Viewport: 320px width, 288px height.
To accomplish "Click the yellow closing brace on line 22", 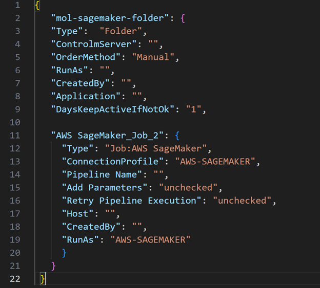I will click(43, 279).
